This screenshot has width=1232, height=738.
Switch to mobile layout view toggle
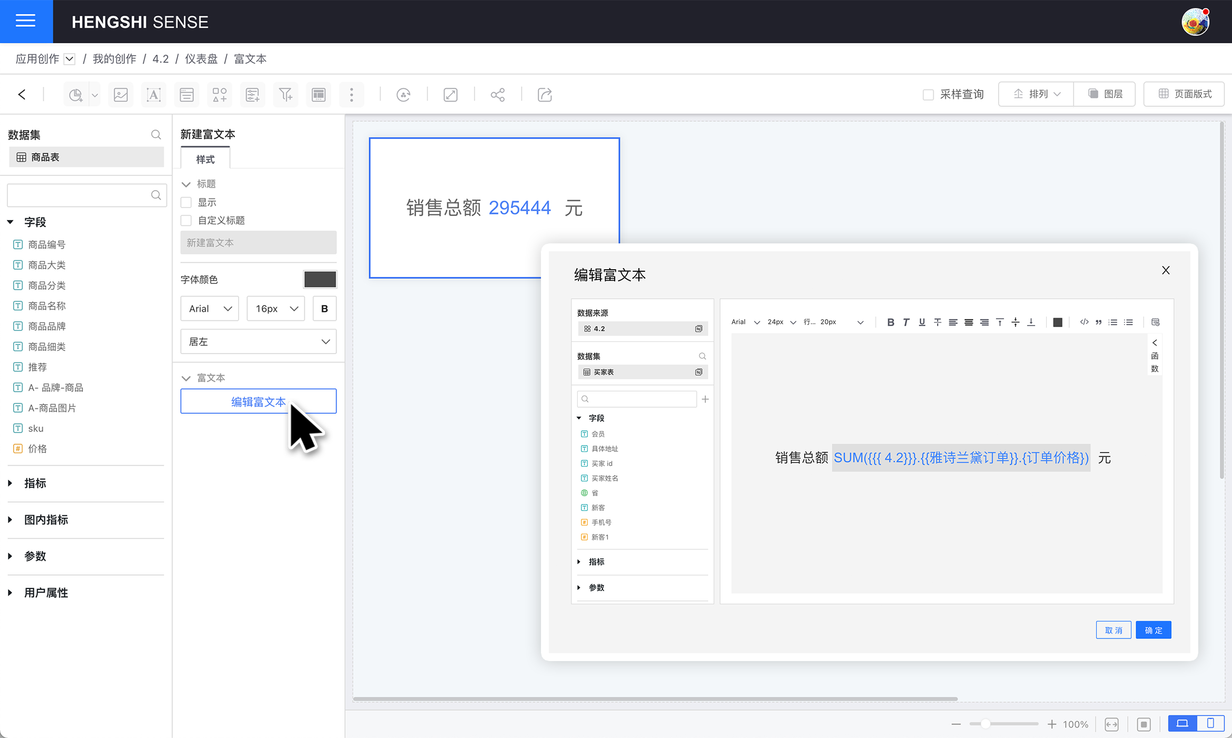coord(1210,723)
